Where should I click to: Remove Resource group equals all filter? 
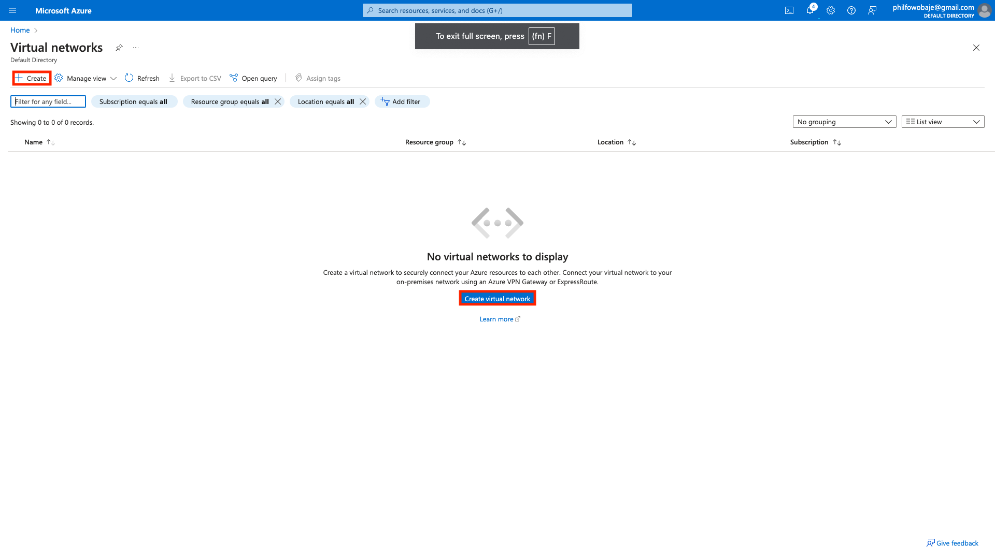[278, 101]
